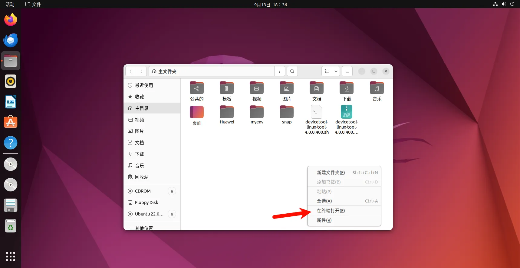This screenshot has width=520, height=268.
Task: Open the hamburger main menu
Action: [347, 71]
